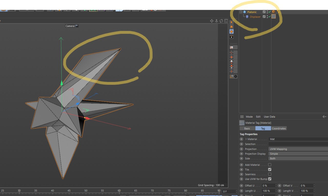This screenshot has width=328, height=196.
Task: Click the clapperboard mode icon beside viewport
Action: coord(232,37)
